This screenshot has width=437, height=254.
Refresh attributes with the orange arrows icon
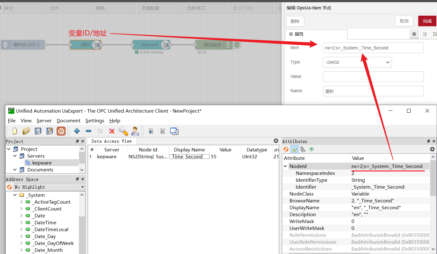point(286,149)
